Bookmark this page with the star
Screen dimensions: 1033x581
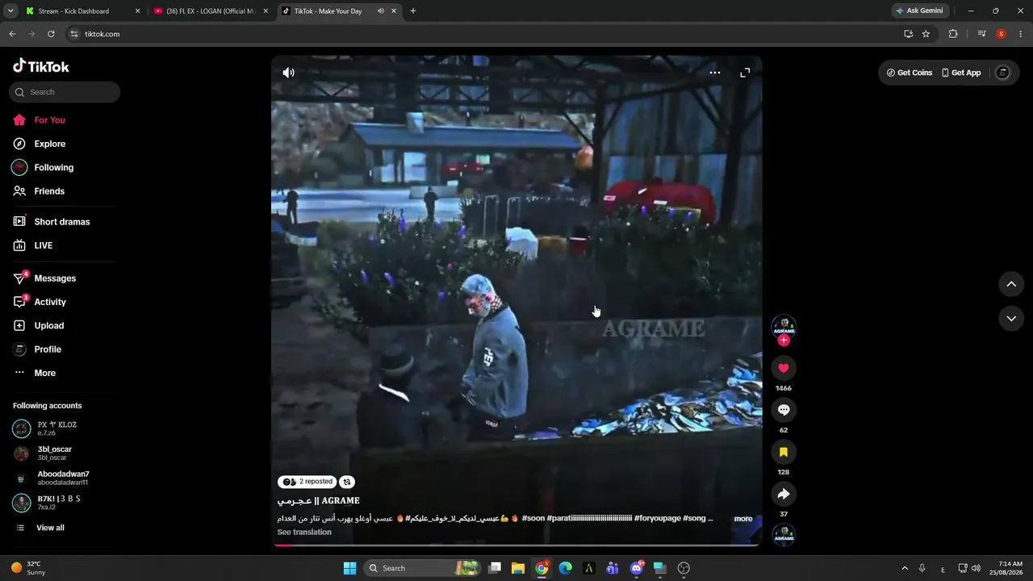point(926,34)
